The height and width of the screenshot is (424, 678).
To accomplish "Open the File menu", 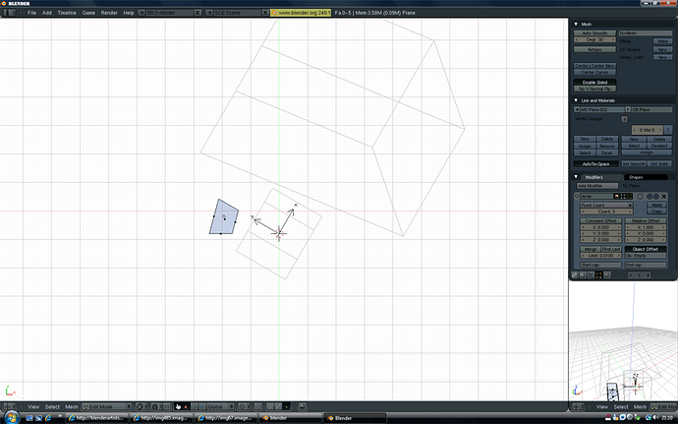I will coord(32,13).
